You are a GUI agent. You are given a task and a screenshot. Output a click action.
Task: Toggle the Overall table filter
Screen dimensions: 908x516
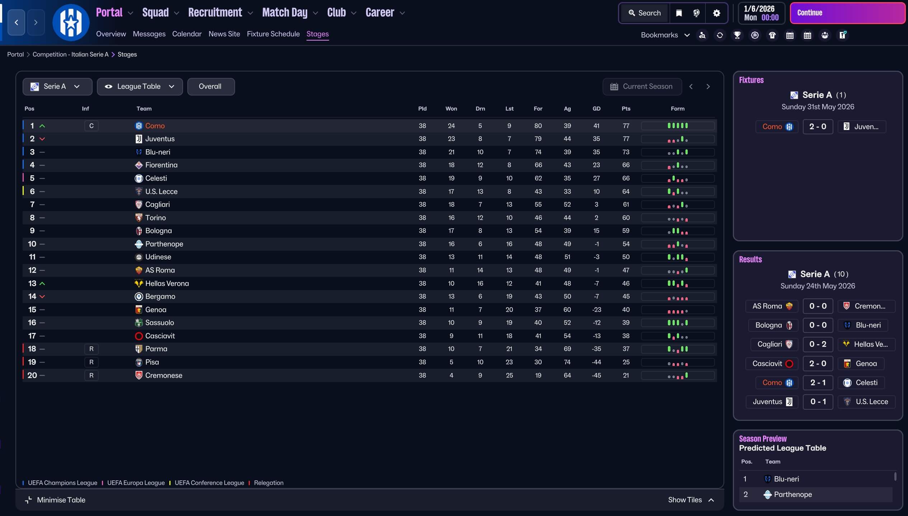211,87
